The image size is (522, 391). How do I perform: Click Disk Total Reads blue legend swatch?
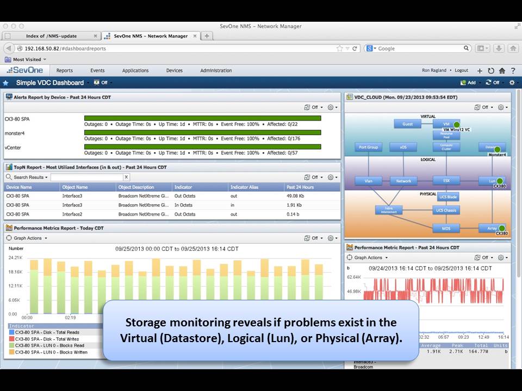[x=11, y=332]
